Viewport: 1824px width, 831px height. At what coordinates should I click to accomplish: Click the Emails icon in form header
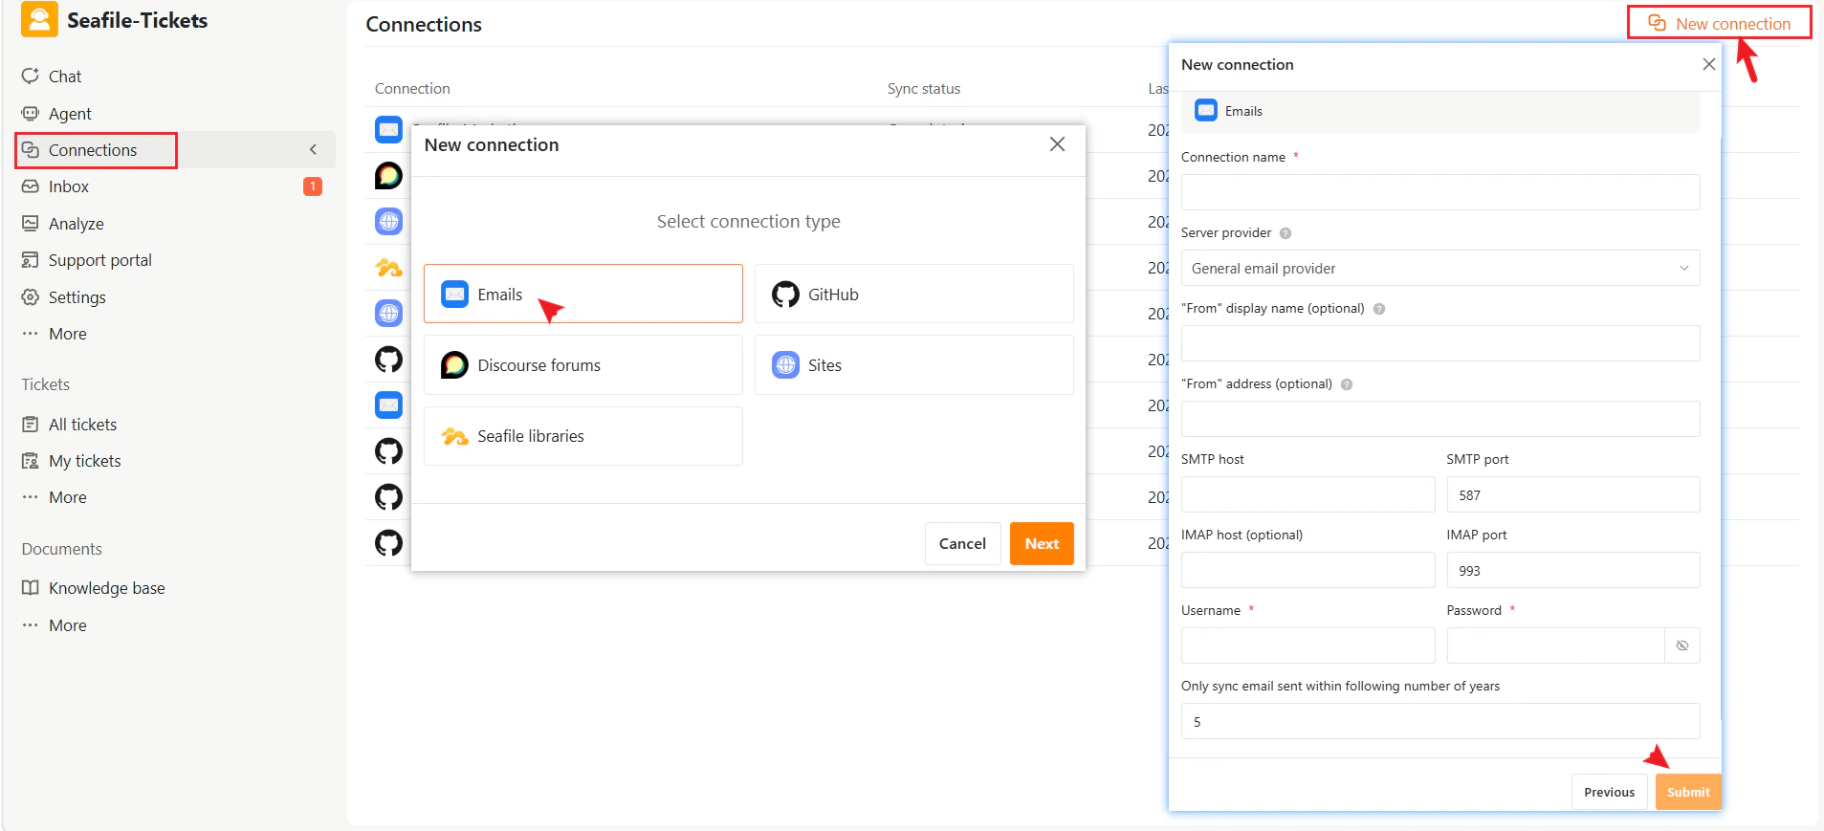click(1206, 111)
